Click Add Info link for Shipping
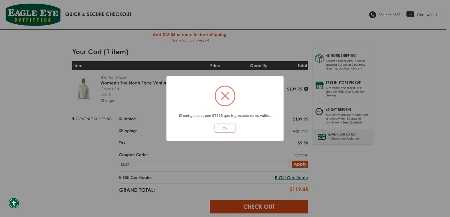This screenshot has width=450, height=217. 300,131
